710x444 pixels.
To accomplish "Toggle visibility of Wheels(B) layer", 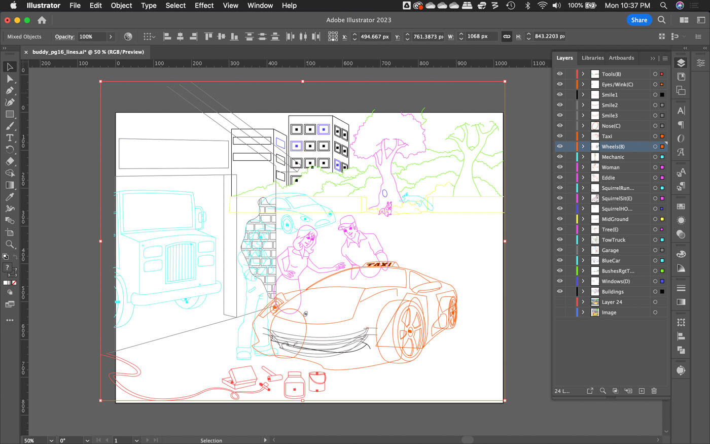I will coord(560,147).
